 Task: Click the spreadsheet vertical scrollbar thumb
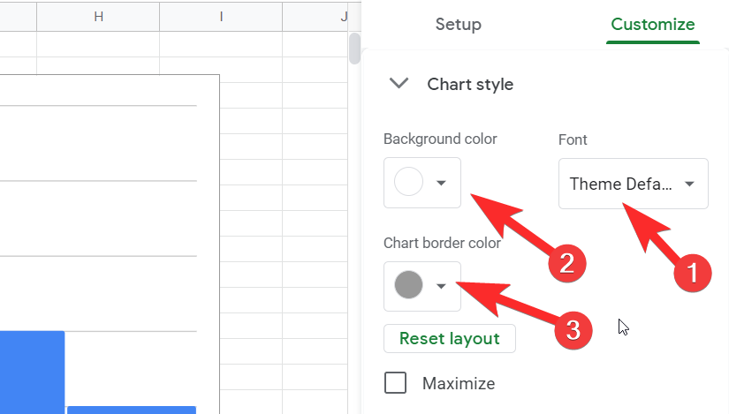(x=355, y=49)
